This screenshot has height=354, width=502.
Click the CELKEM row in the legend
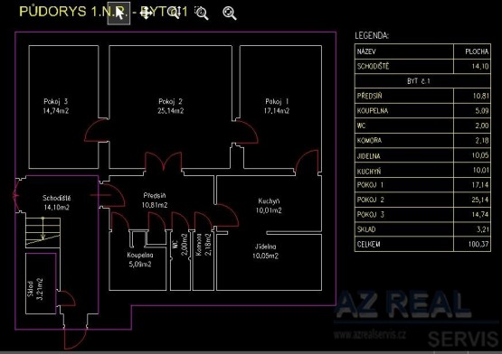point(422,245)
